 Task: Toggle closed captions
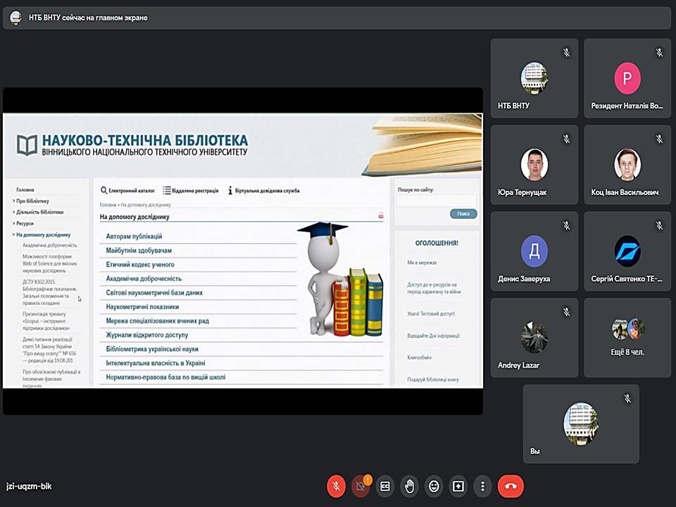point(385,487)
